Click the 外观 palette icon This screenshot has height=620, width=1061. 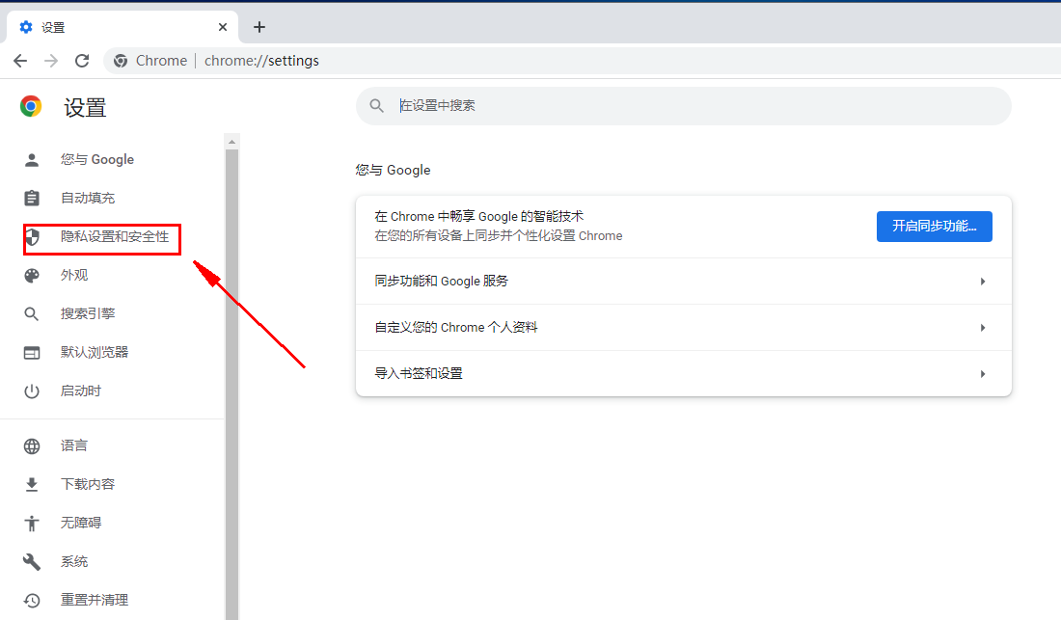pyautogui.click(x=32, y=275)
